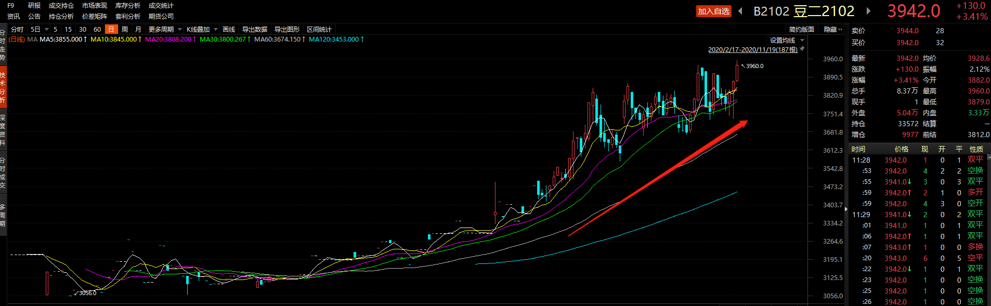Click MA30:3800.267 indicator label
This screenshot has width=991, height=306.
pos(225,39)
